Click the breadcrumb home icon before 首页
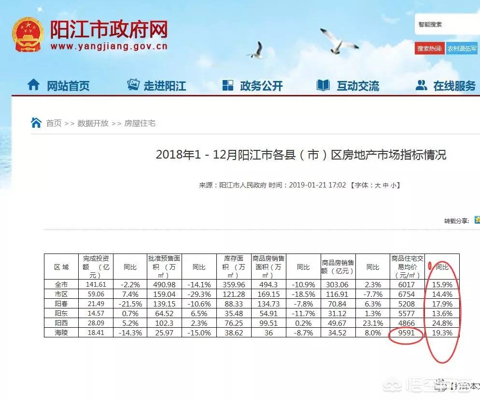480x401 pixels. point(36,122)
